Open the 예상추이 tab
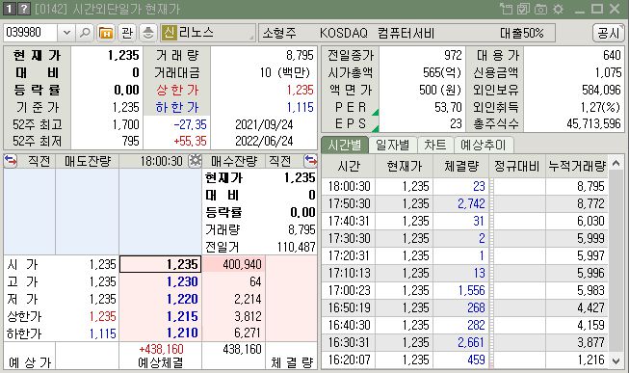This screenshot has height=373, width=629. pyautogui.click(x=484, y=145)
